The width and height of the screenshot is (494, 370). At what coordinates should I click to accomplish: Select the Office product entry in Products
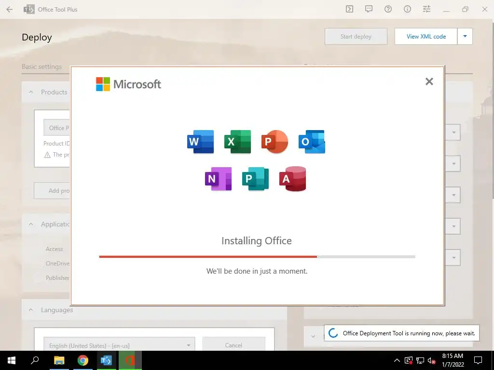pyautogui.click(x=57, y=128)
